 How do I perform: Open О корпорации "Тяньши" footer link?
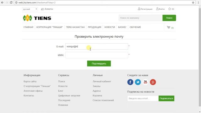click(37, 86)
